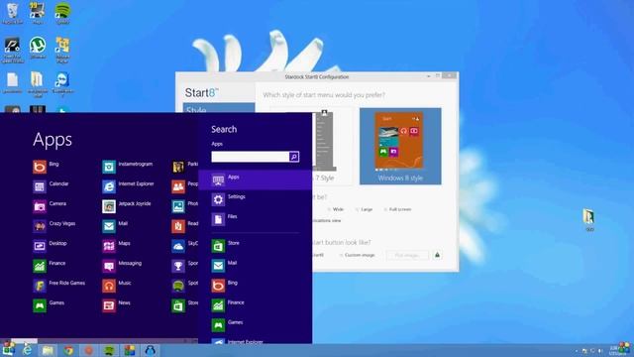Open Internet Explorer from the taskbar
This screenshot has width=634, height=357.
pyautogui.click(x=27, y=350)
